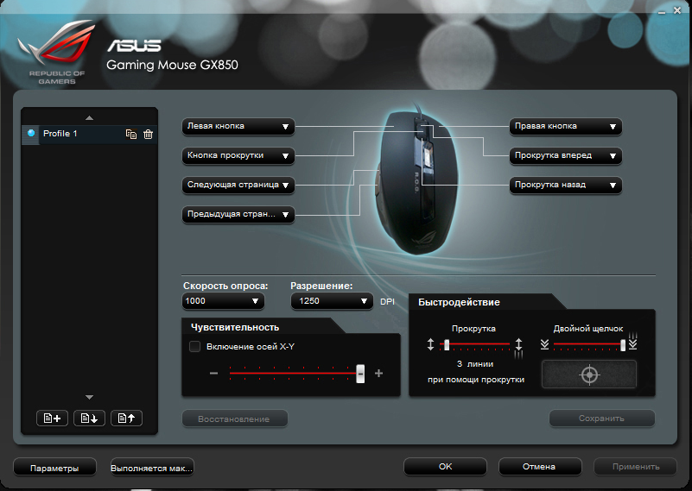Viewport: 692px width, 491px height.
Task: Click the mouse image in the center
Action: coord(416,183)
